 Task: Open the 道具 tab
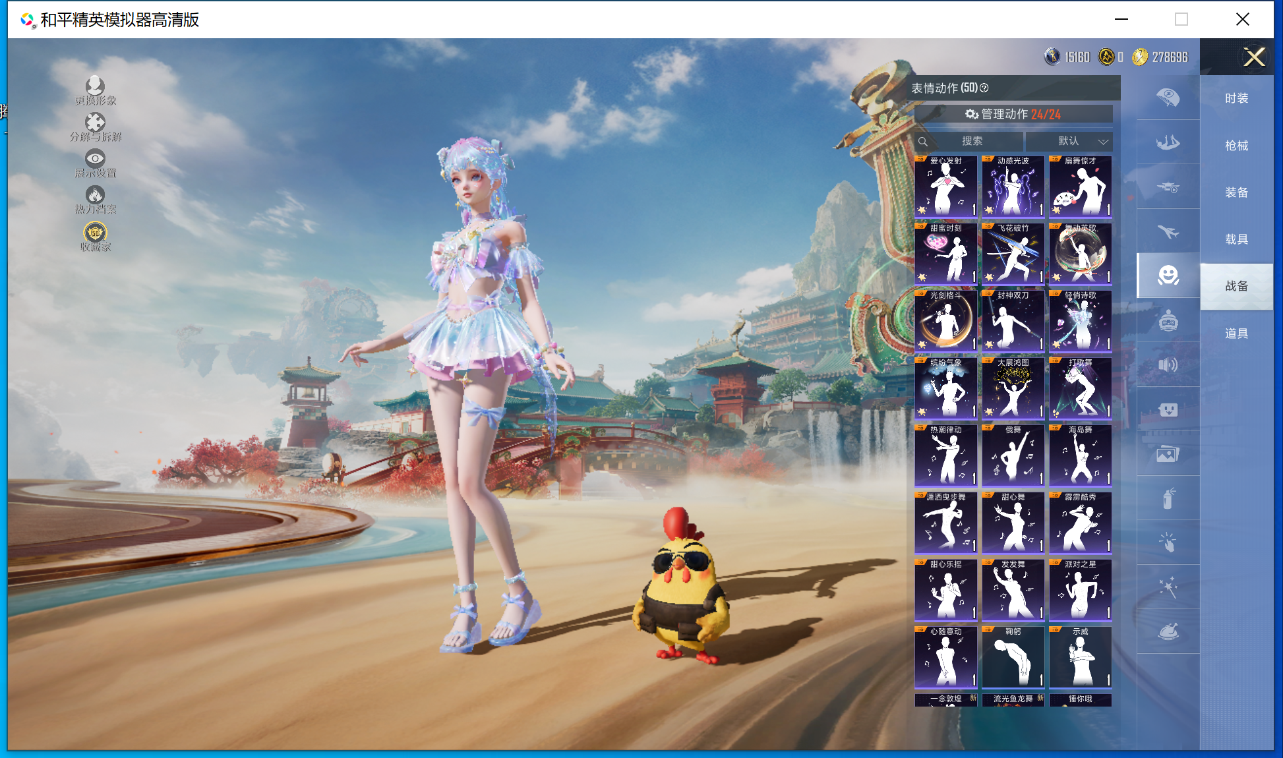[1236, 334]
